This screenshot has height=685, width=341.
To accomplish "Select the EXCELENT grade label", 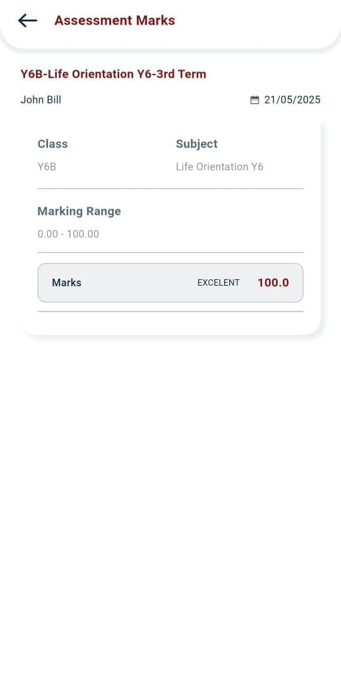I will 218,282.
